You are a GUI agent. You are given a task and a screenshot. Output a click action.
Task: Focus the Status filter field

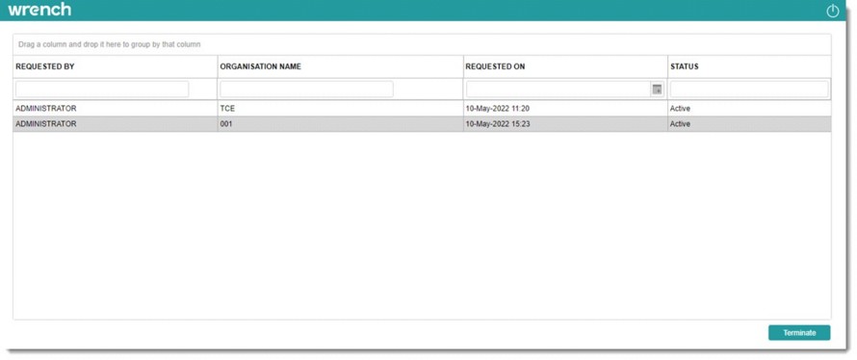pyautogui.click(x=749, y=90)
